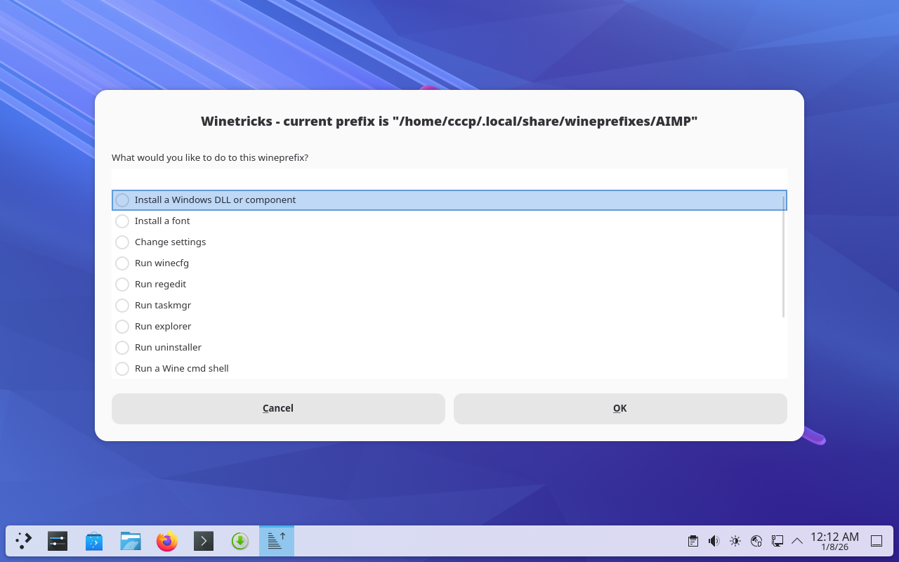Launch Discover software store from taskbar
The width and height of the screenshot is (899, 562).
[94, 541]
